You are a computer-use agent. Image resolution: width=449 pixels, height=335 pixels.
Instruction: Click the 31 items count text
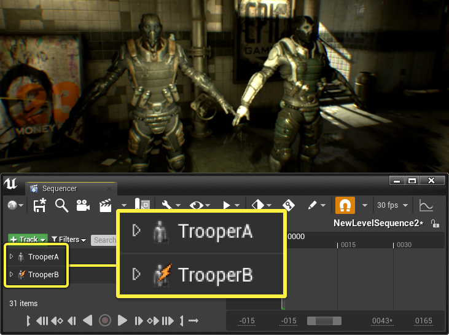(x=23, y=303)
